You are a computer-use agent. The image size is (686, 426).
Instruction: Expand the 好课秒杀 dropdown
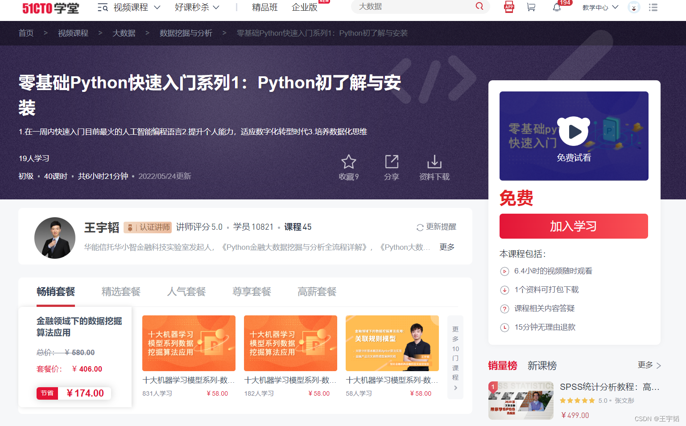(197, 8)
